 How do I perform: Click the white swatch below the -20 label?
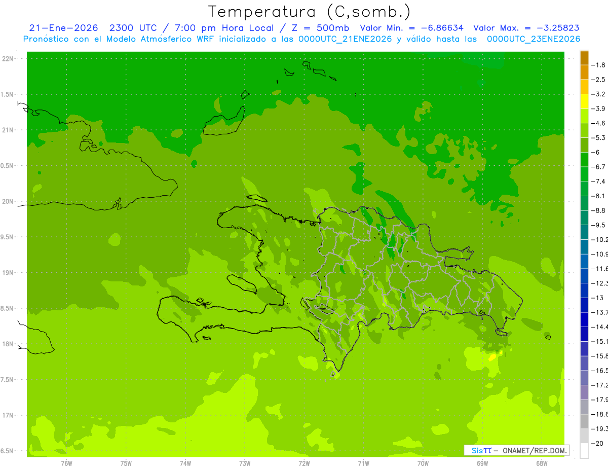coord(584,451)
